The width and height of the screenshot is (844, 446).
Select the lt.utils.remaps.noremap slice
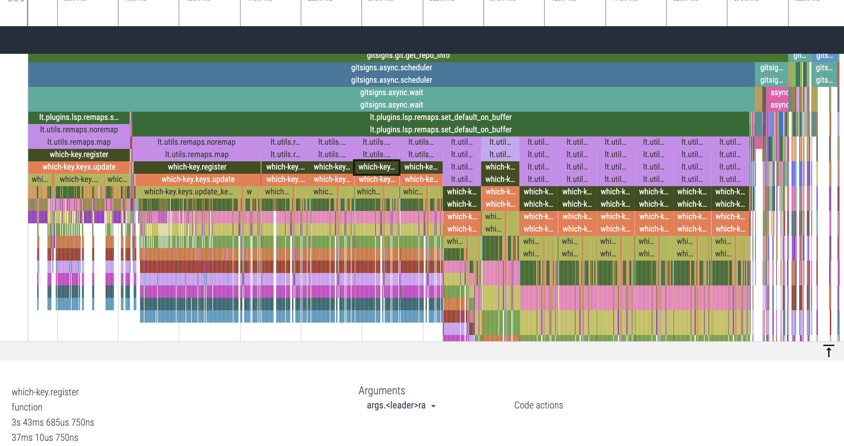[x=79, y=130]
